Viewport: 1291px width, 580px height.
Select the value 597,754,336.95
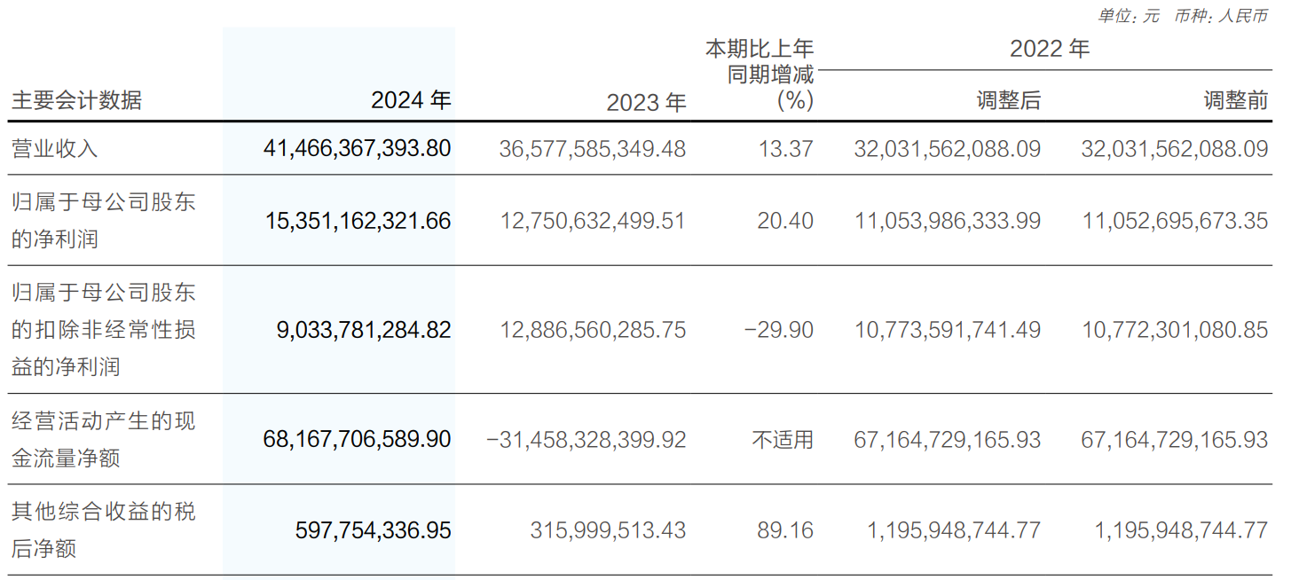click(x=373, y=530)
